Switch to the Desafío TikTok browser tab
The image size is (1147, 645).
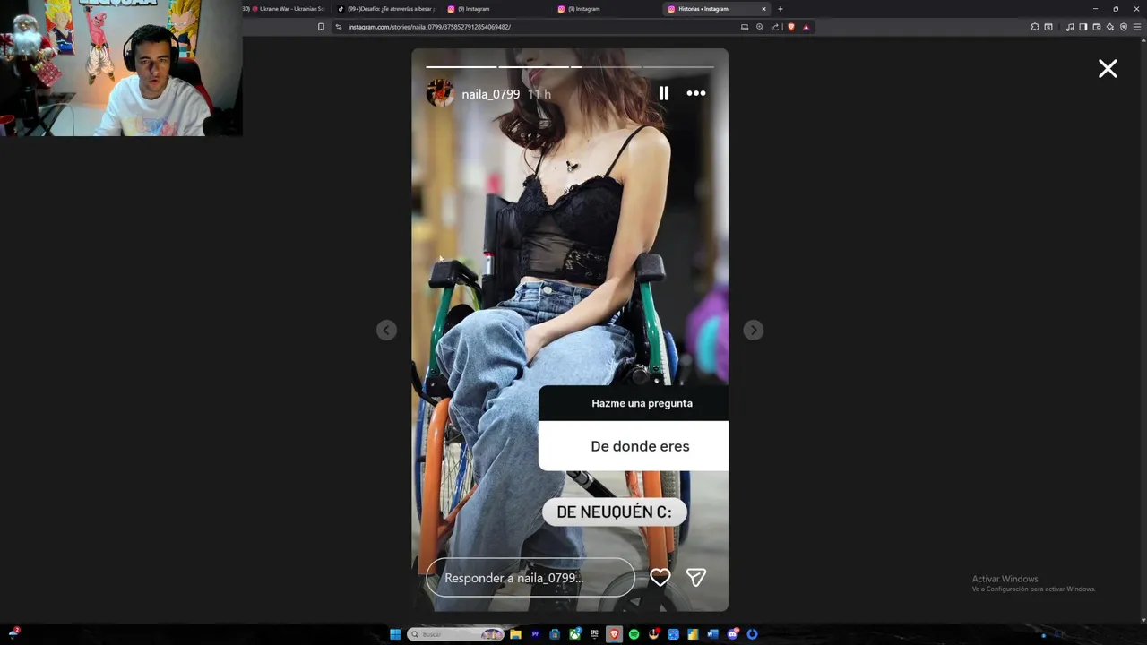pos(386,9)
